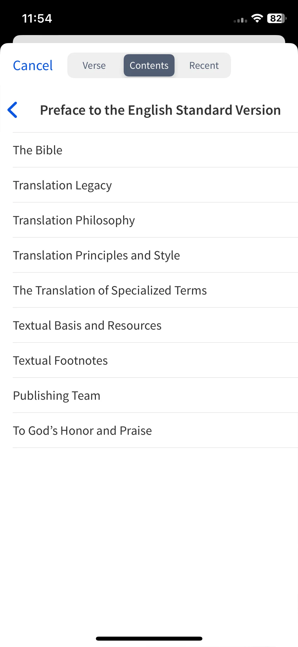Screen dimensions: 298x647
Task: Tap the home indicator bar
Action: 149,639
